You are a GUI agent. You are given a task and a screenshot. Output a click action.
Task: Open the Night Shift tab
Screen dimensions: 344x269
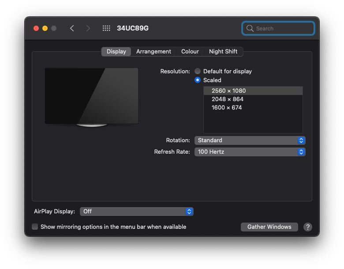pyautogui.click(x=223, y=51)
